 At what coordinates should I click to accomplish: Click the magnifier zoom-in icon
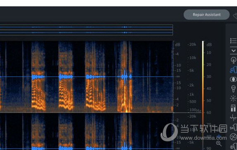coord(219,143)
